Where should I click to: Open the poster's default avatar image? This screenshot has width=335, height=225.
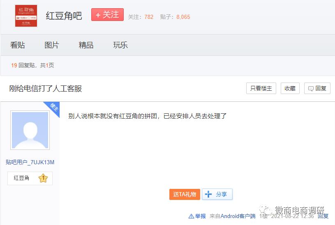[x=30, y=130]
